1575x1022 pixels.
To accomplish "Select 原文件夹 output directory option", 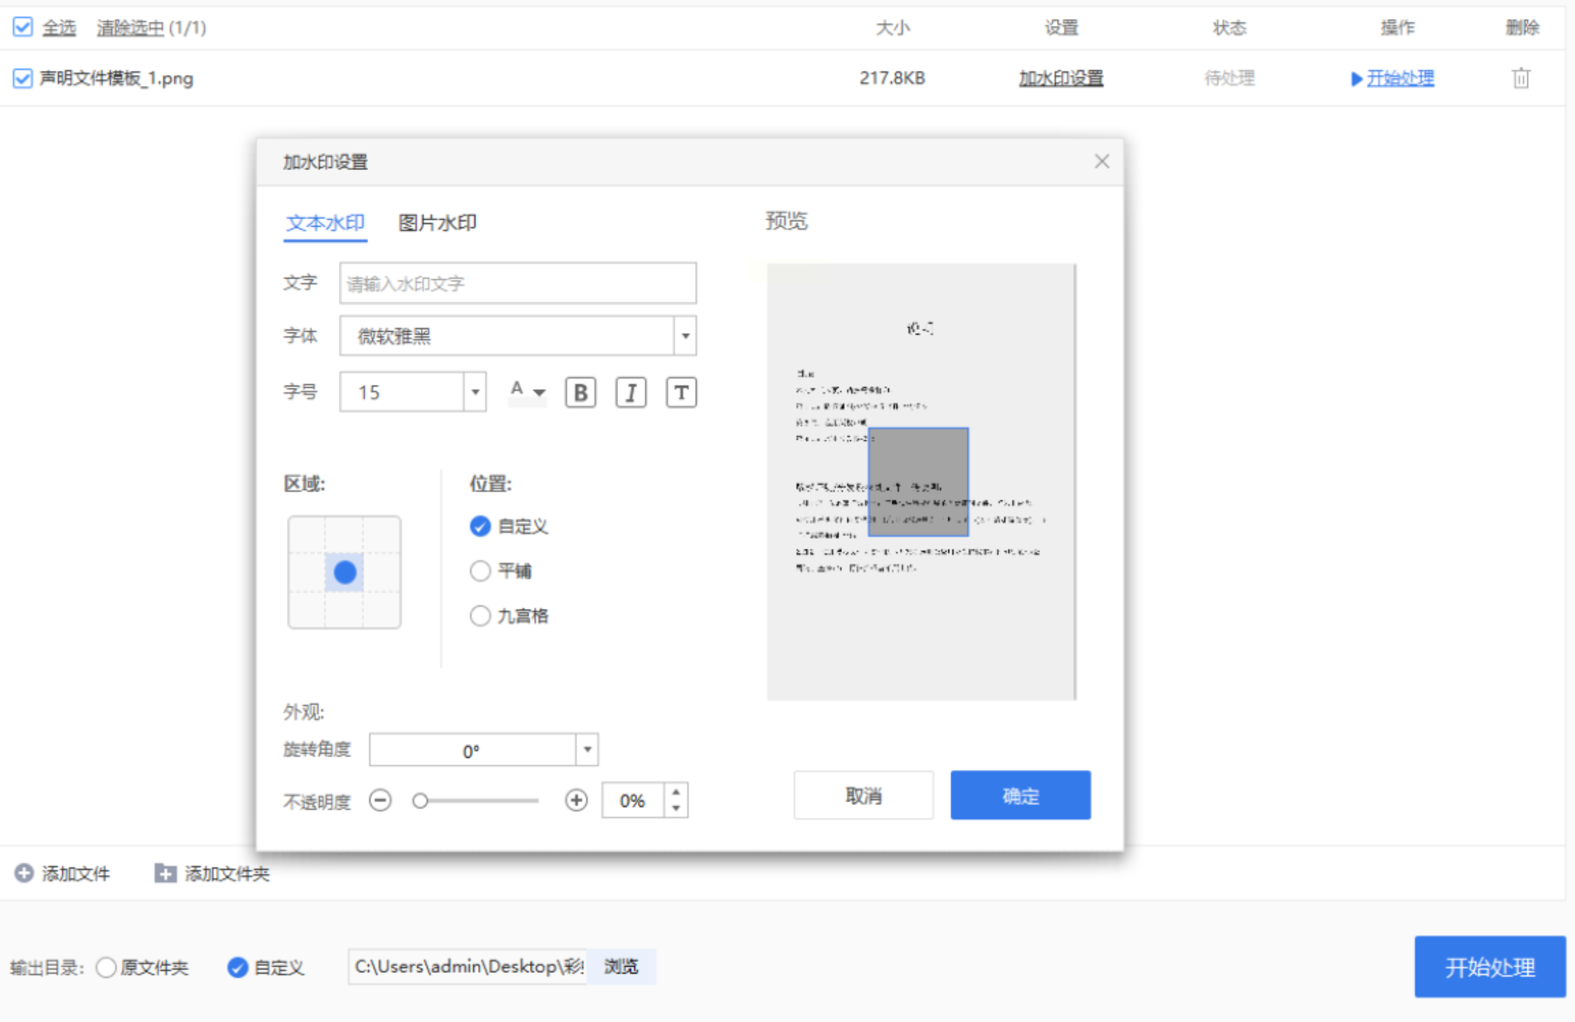I will coord(106,967).
